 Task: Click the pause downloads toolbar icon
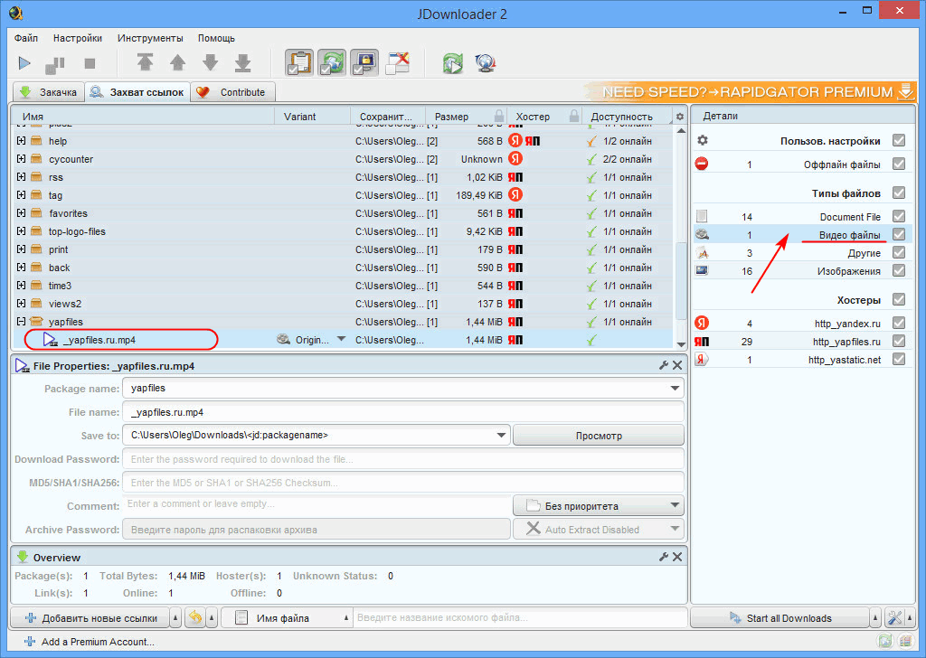pyautogui.click(x=55, y=64)
